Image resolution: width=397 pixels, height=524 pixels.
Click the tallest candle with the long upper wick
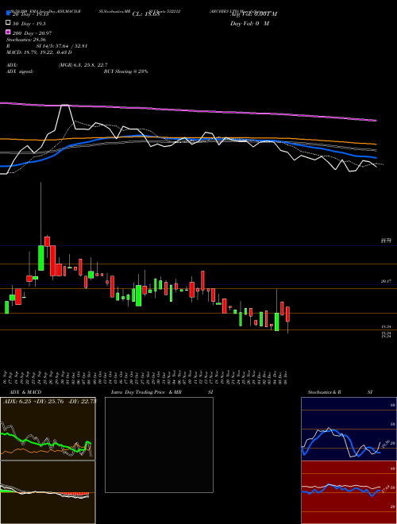pos(41,226)
